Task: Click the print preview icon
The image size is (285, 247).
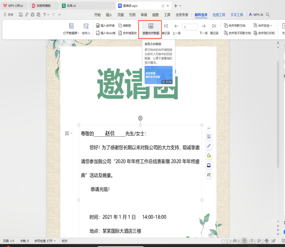Action: (x=38, y=15)
